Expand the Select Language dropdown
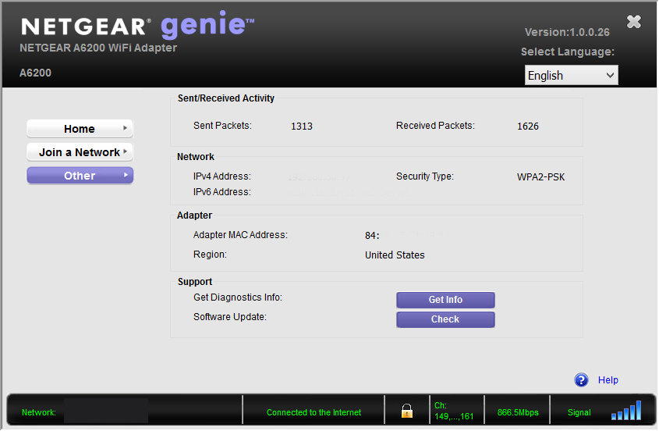 coord(571,75)
